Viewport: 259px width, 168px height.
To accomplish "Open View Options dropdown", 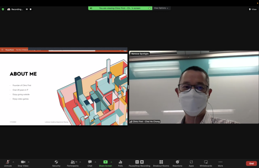I will tap(161, 8).
